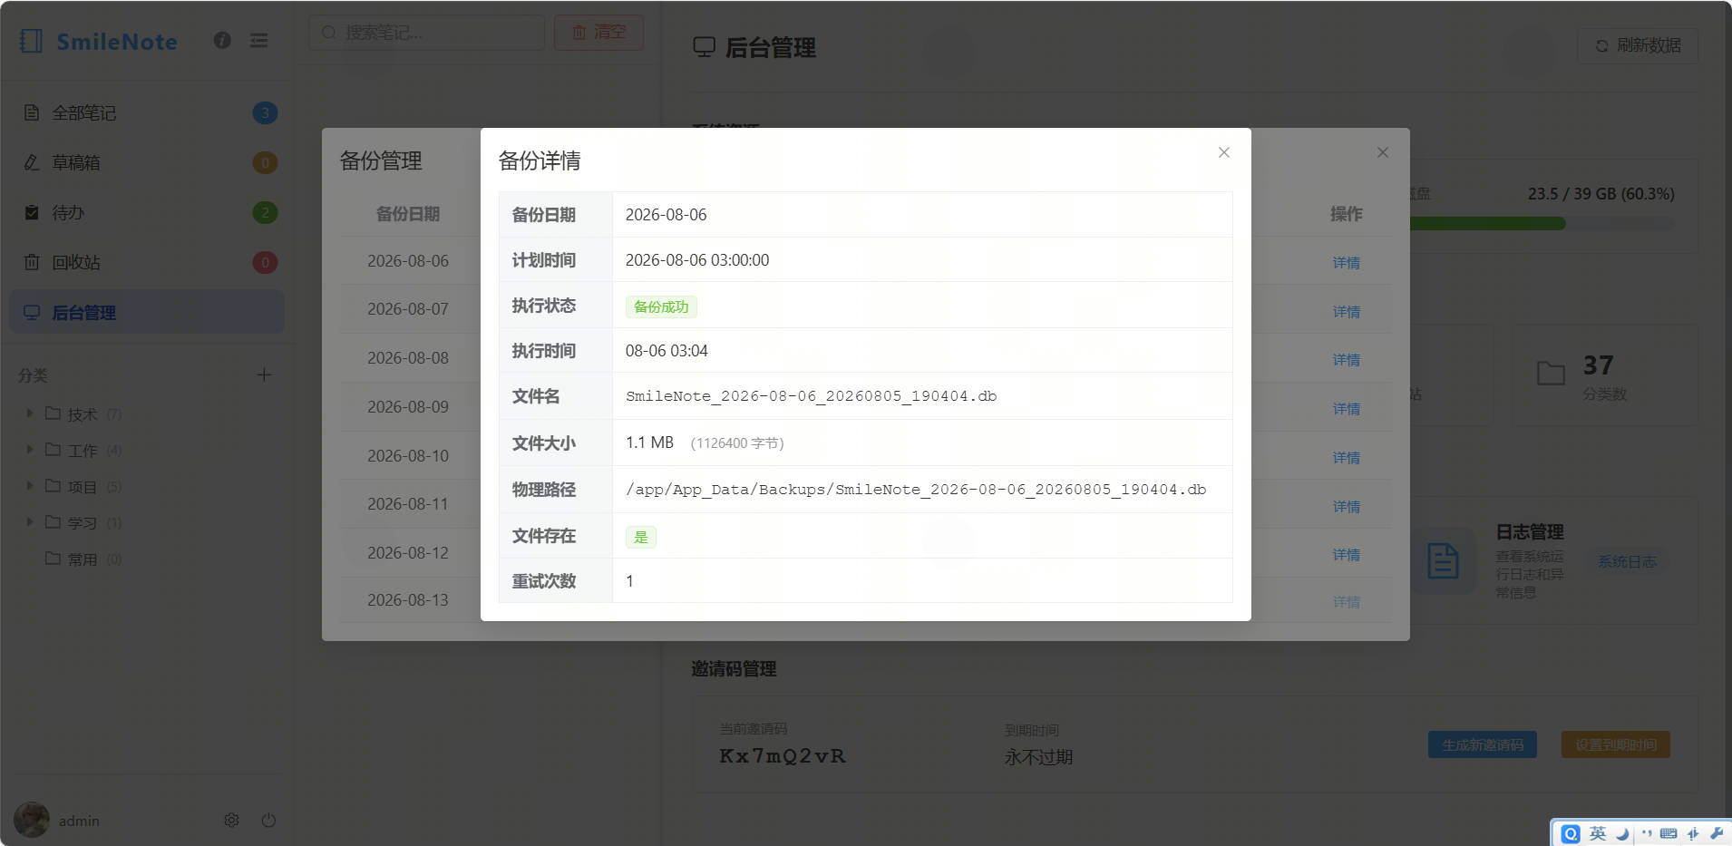Open 详情 for backup 2026-08-06
The width and height of the screenshot is (1732, 846).
[1346, 263]
